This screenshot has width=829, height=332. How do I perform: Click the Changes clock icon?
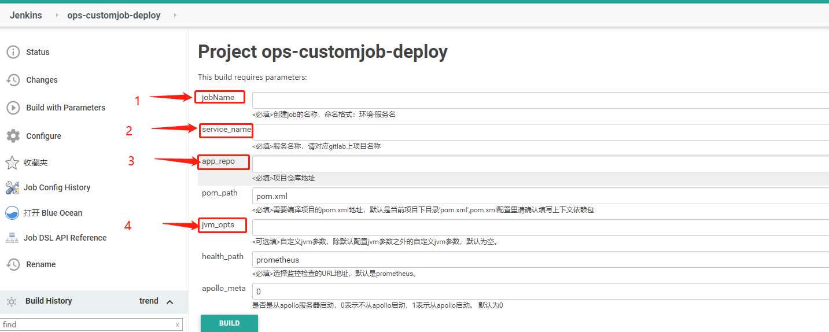click(x=13, y=80)
